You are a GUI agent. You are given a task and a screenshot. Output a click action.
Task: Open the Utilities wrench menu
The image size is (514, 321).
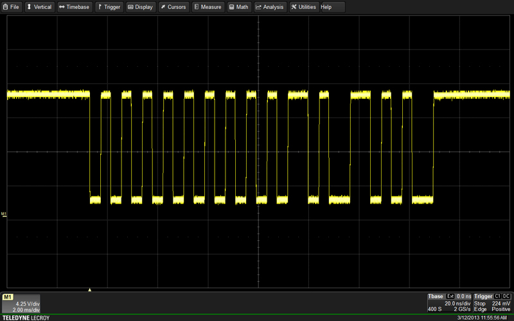click(x=303, y=7)
